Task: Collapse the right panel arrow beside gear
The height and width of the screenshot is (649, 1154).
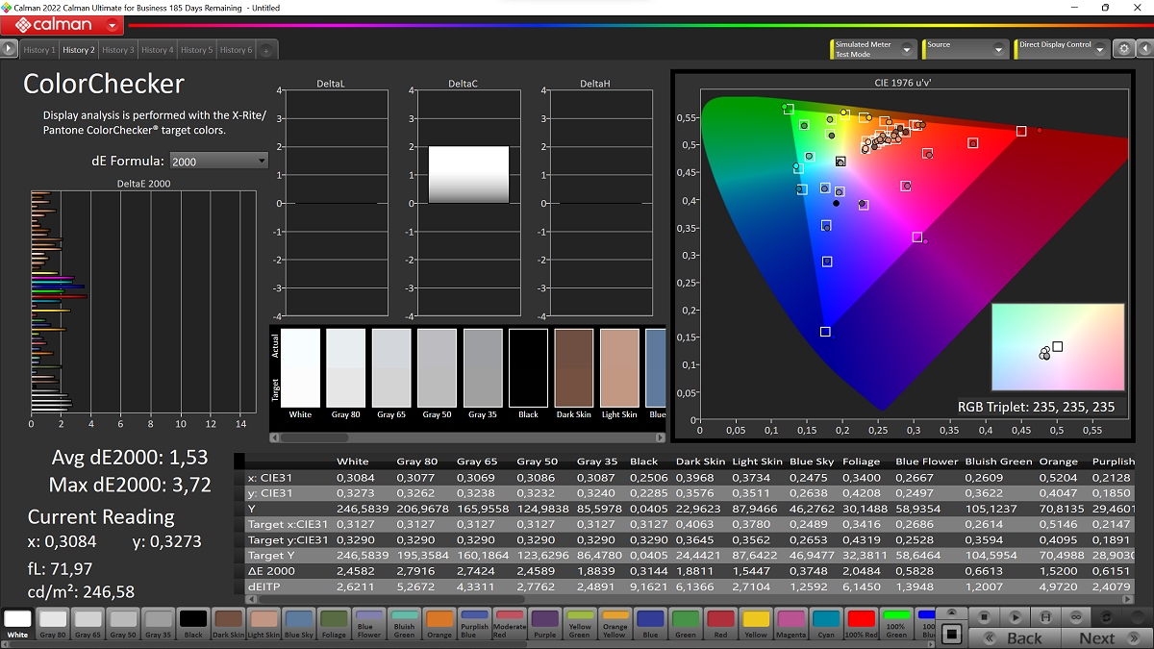Action: tap(1143, 49)
